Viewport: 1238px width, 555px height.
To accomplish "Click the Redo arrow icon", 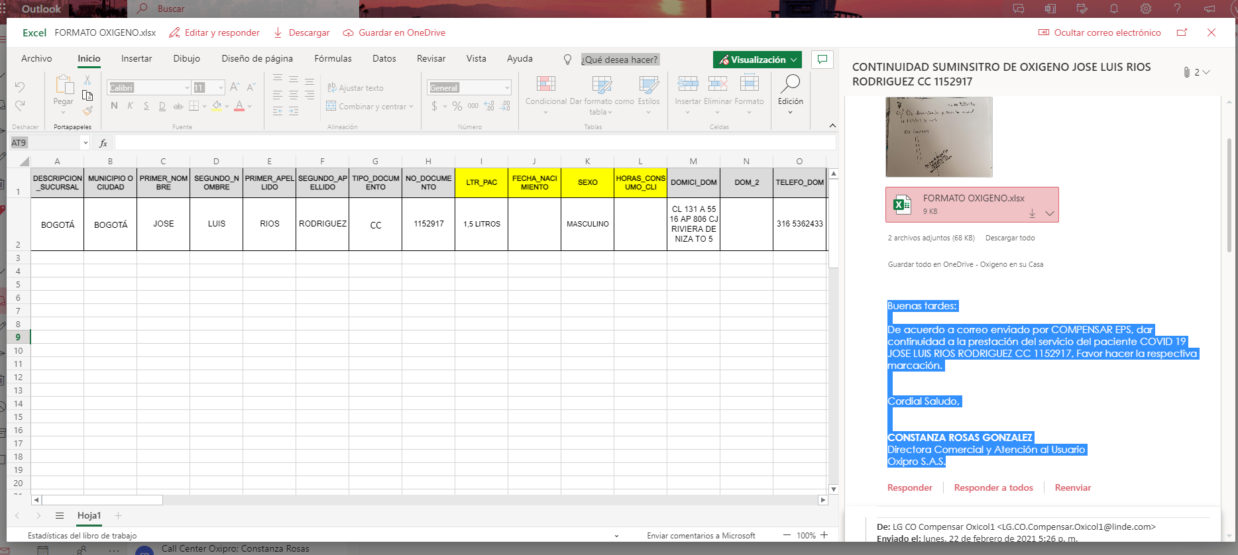I will pyautogui.click(x=20, y=105).
